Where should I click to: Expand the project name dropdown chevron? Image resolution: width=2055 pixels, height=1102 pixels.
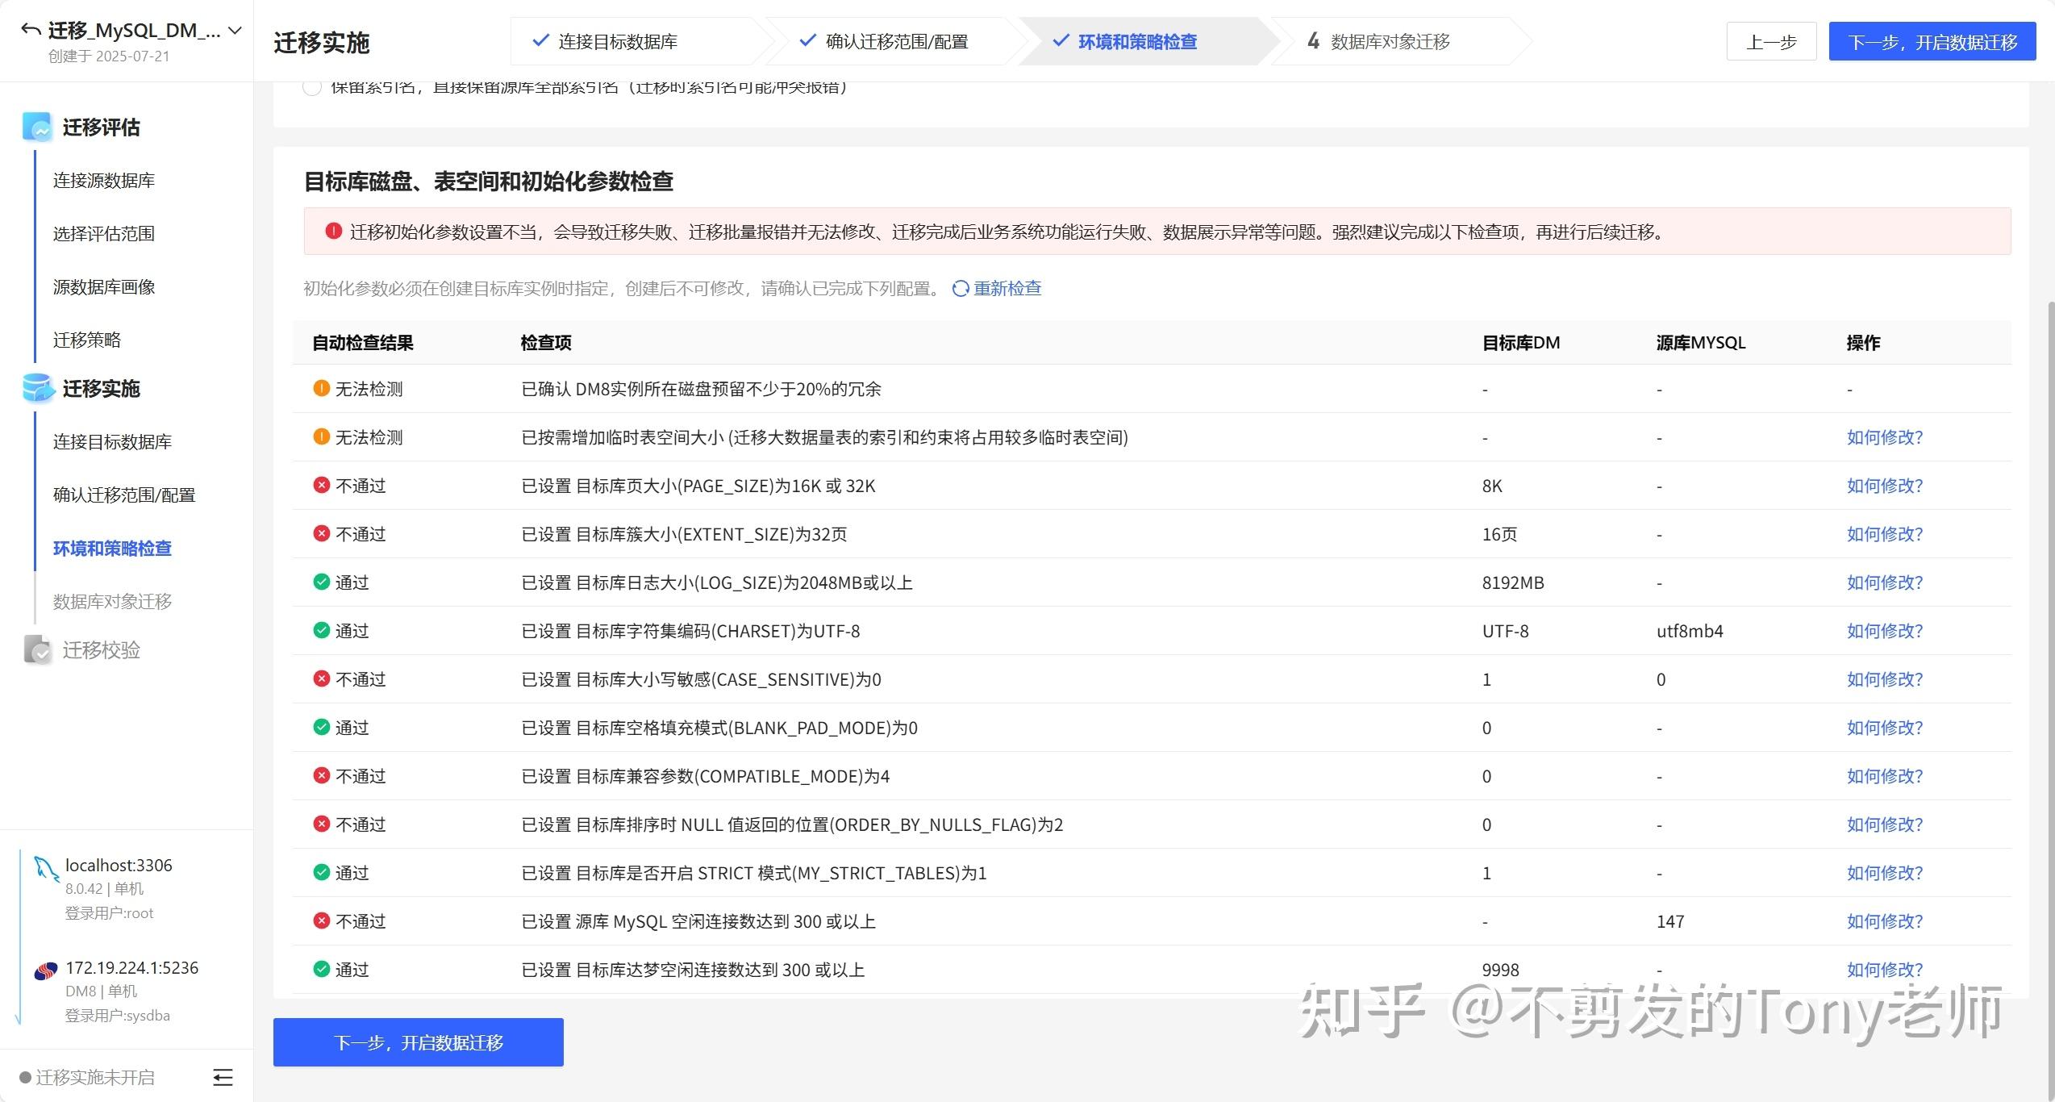coord(235,31)
